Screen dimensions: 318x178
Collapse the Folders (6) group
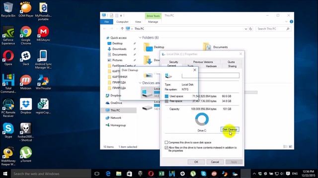tap(140, 38)
